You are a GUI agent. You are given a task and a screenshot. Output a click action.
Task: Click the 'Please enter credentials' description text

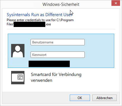pos(40,22)
